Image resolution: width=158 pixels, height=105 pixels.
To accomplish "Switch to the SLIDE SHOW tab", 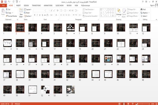I will coord(60,6).
